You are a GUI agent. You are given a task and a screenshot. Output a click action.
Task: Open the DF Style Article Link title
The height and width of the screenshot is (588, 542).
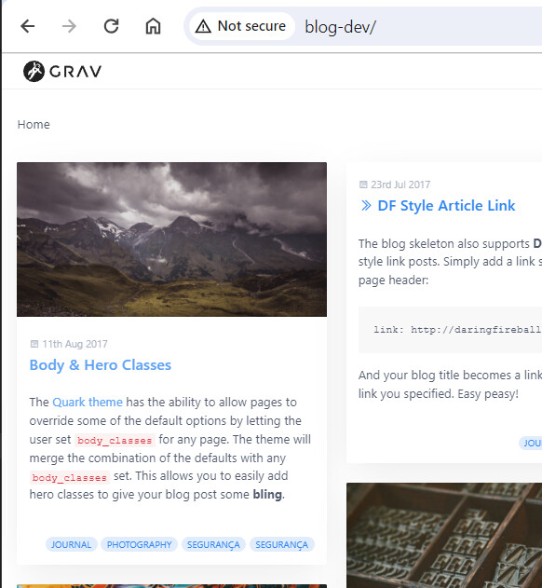click(446, 206)
